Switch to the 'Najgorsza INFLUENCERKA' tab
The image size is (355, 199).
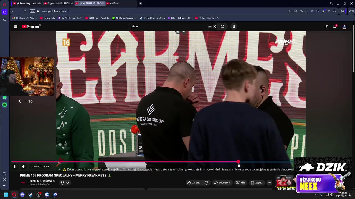tap(58, 3)
